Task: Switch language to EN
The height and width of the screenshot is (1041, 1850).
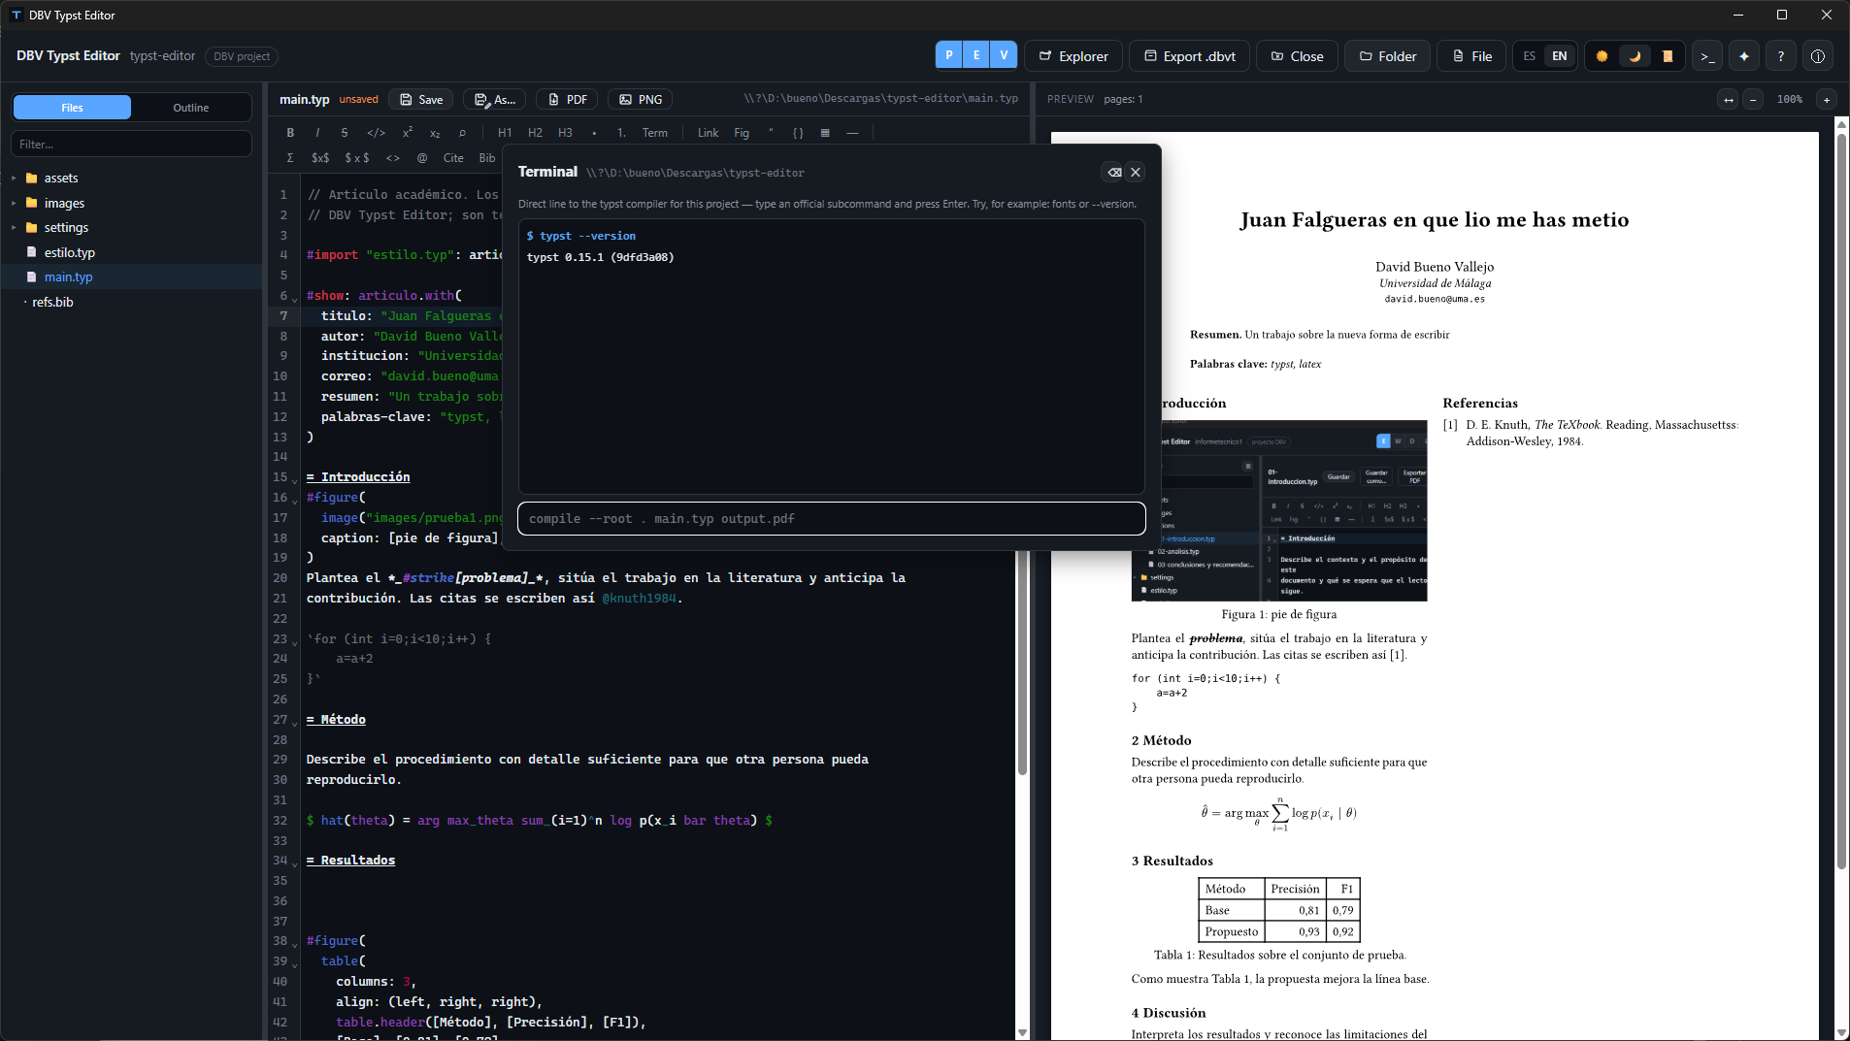Action: coord(1560,56)
